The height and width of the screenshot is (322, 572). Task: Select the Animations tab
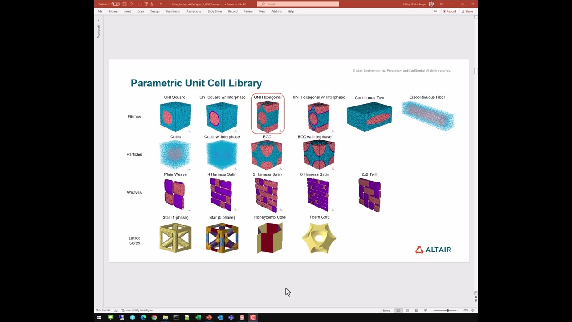point(193,11)
